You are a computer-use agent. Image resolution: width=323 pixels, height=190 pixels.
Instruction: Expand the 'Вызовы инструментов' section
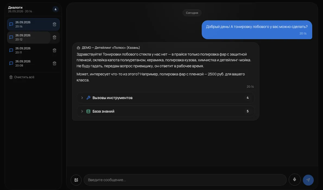coord(166,98)
